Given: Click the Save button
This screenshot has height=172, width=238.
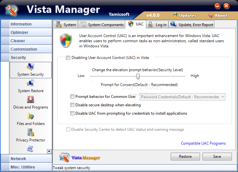Looking at the screenshot, I should click(x=217, y=157).
